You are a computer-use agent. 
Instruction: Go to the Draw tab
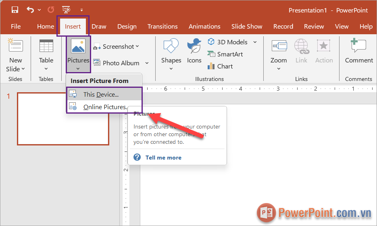point(99,27)
